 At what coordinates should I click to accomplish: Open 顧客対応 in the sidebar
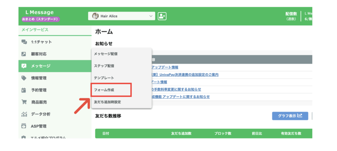(x=55, y=54)
